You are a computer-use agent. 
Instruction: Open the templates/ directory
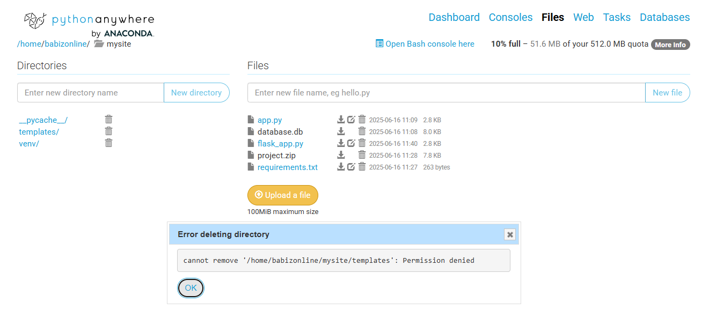(x=39, y=132)
